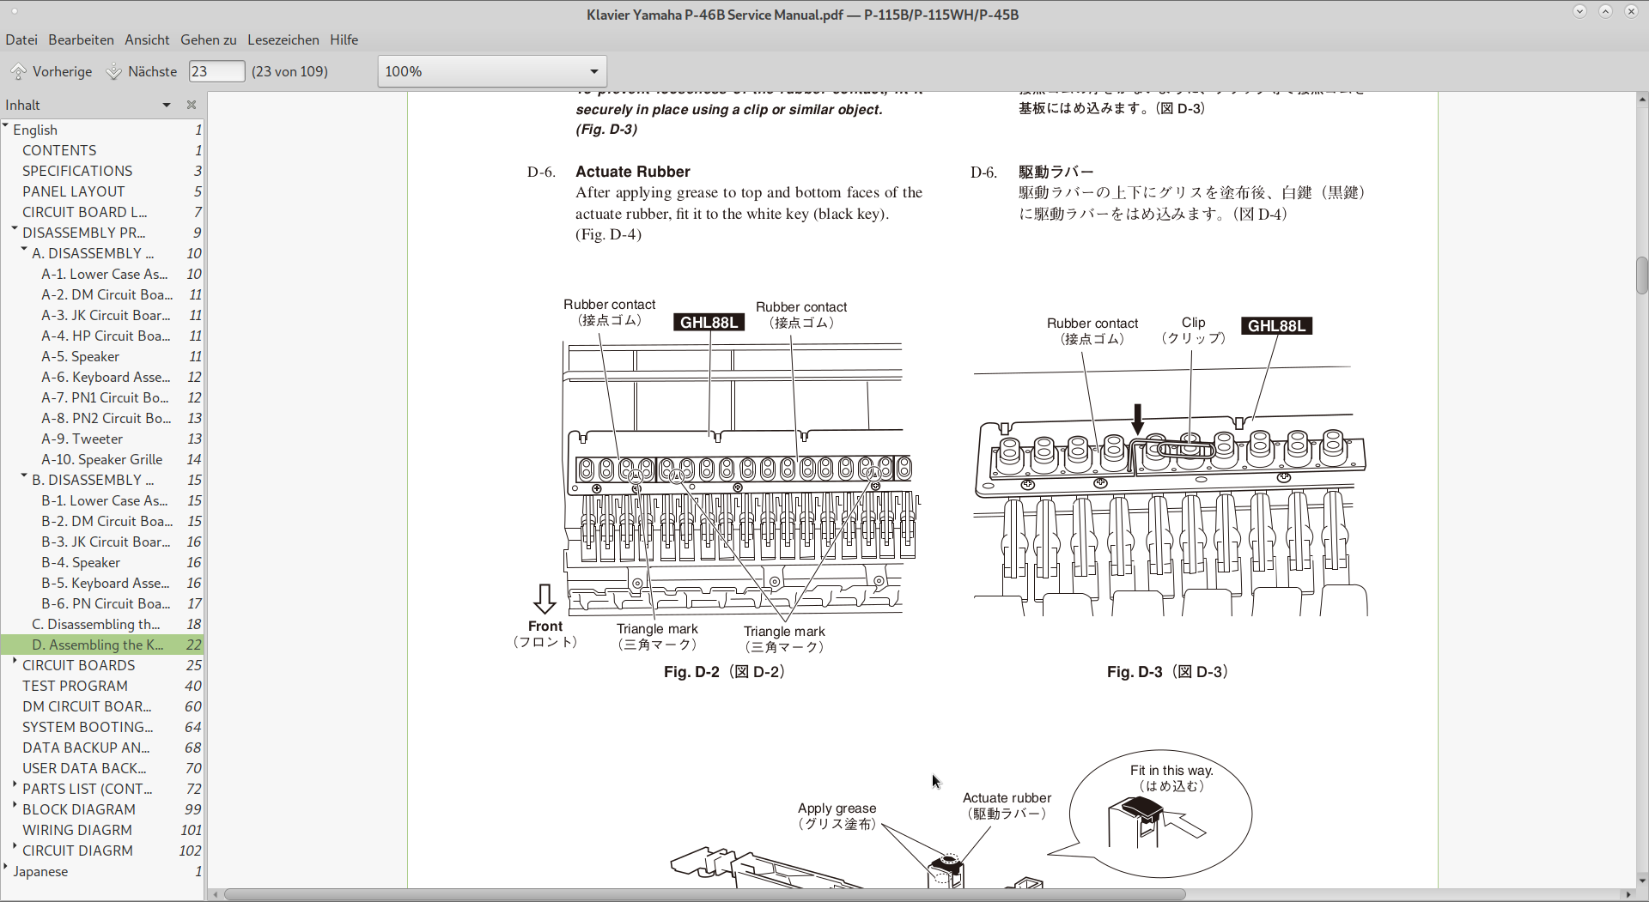Click the vertical scrollbar thumb
This screenshot has width=1649, height=902.
pyautogui.click(x=1642, y=275)
